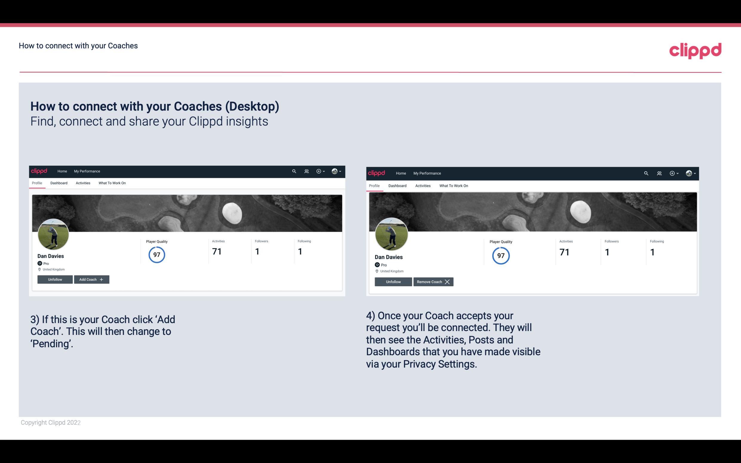Viewport: 741px width, 463px height.
Task: Click the Clippd logo icon top left
Action: click(x=40, y=171)
